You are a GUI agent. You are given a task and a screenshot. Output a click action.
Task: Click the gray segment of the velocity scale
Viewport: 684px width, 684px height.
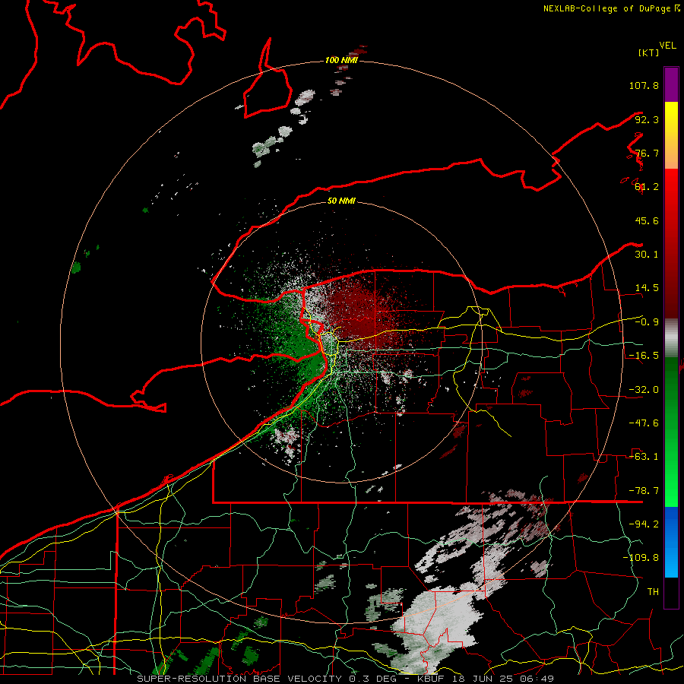(x=671, y=338)
